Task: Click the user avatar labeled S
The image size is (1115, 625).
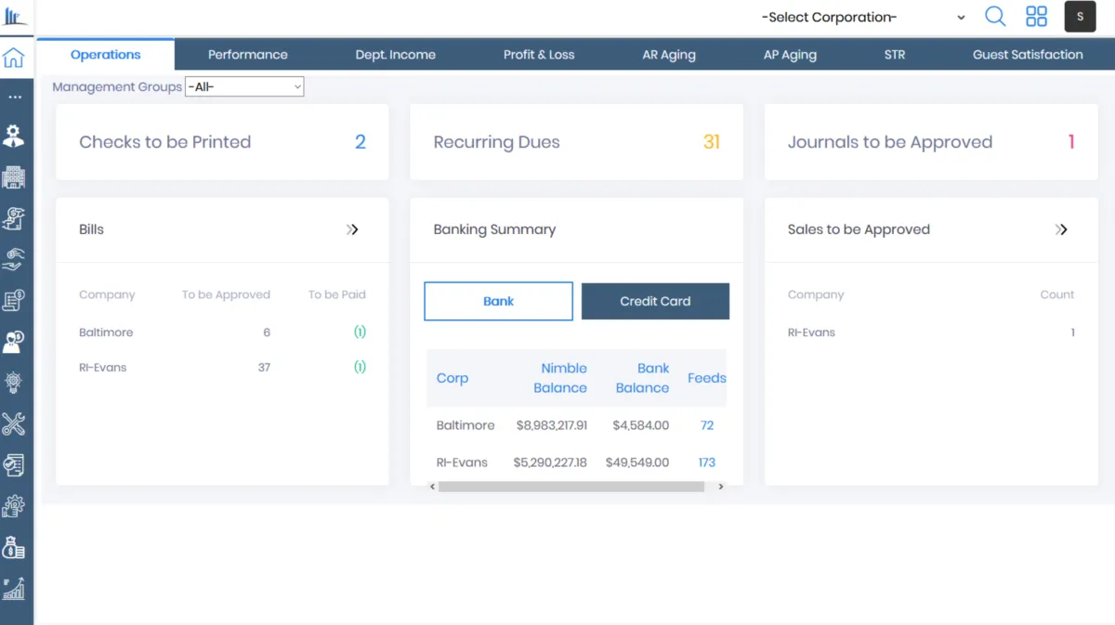Action: coord(1080,17)
